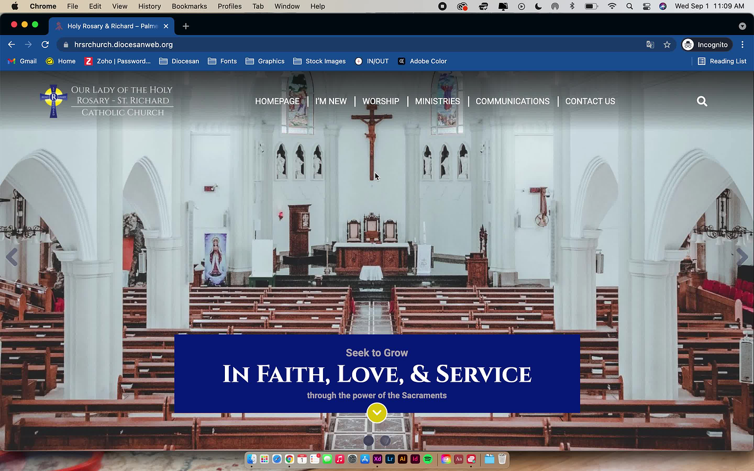Select the first slide indicator dot

click(369, 440)
